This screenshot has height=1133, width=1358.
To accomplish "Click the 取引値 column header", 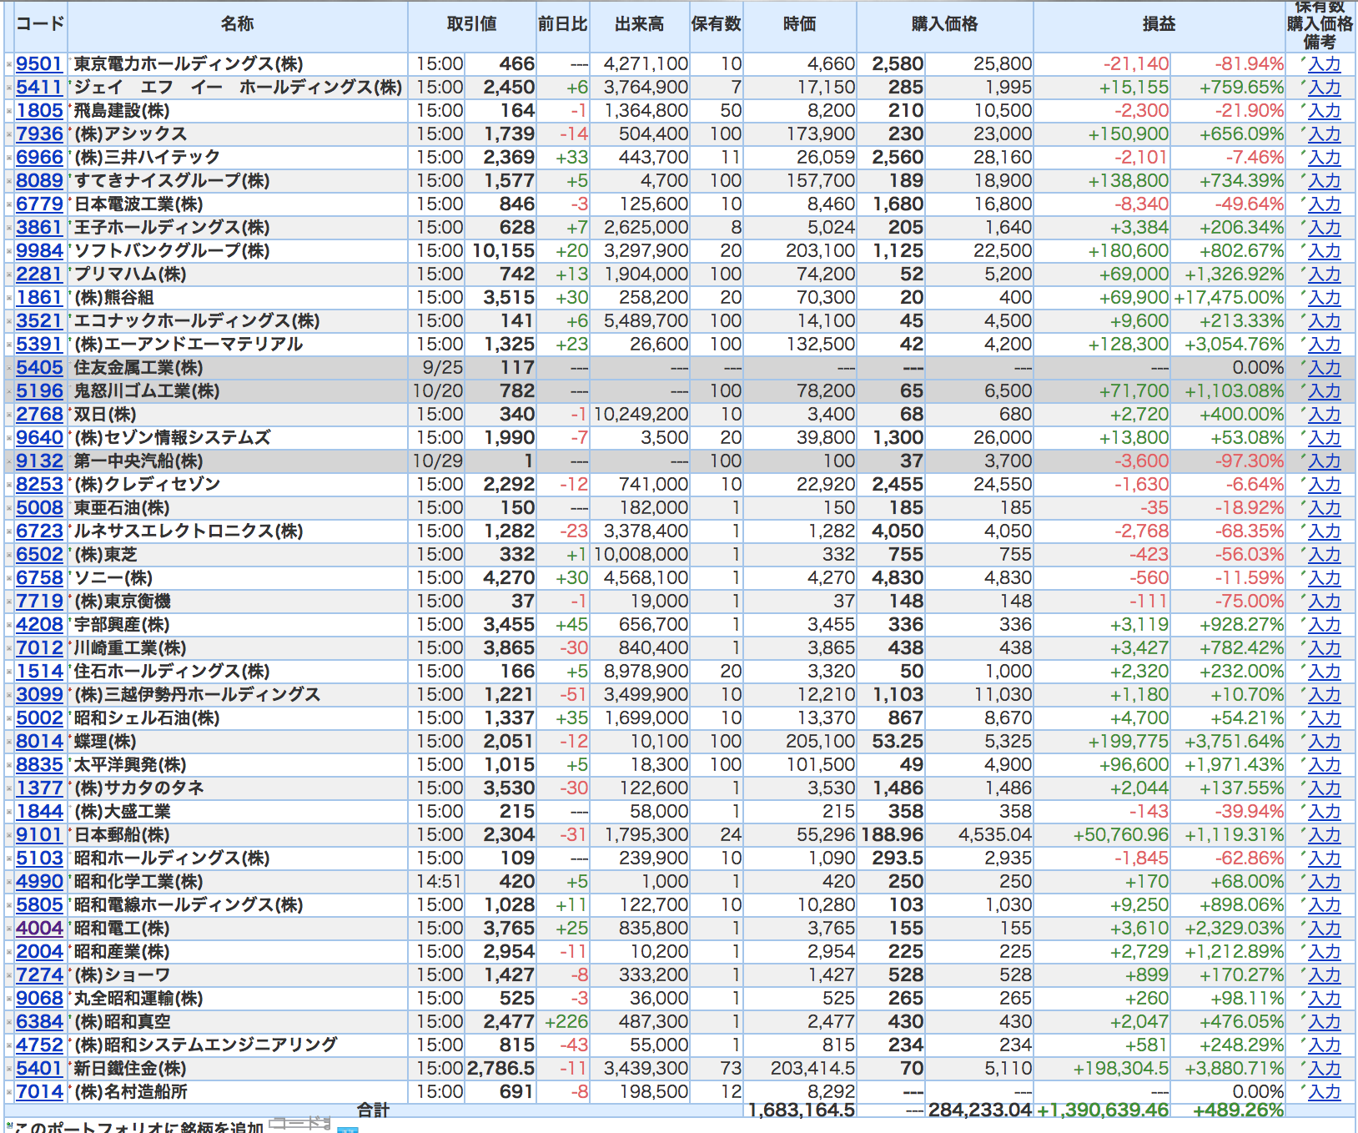I will point(472,24).
